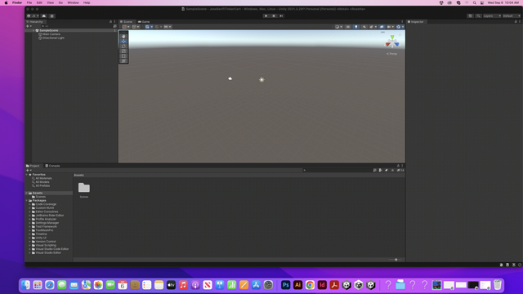Open Unity cloud services button
The width and height of the screenshot is (523, 294).
[x=44, y=16]
